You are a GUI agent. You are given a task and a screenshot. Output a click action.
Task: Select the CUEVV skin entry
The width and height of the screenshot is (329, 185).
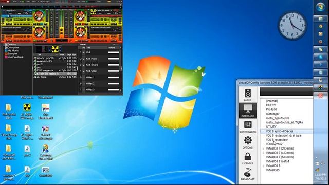click(271, 105)
